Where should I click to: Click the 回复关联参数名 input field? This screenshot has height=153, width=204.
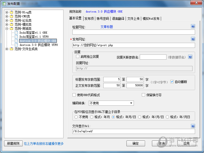[153, 57]
